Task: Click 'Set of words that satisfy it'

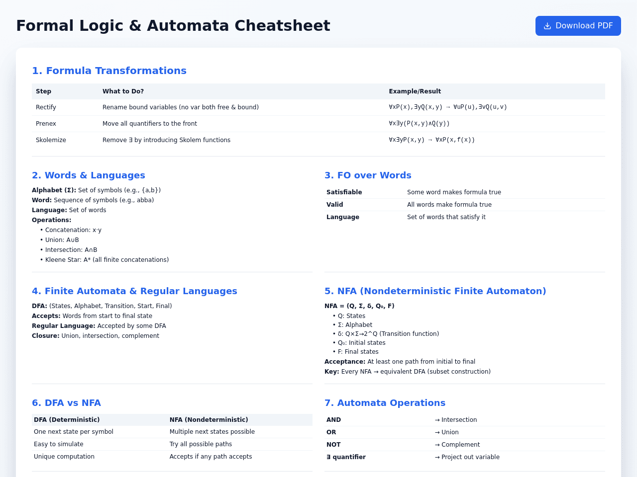Action: (446, 217)
